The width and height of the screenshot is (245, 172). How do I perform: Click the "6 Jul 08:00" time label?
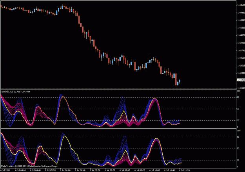click(x=110, y=170)
